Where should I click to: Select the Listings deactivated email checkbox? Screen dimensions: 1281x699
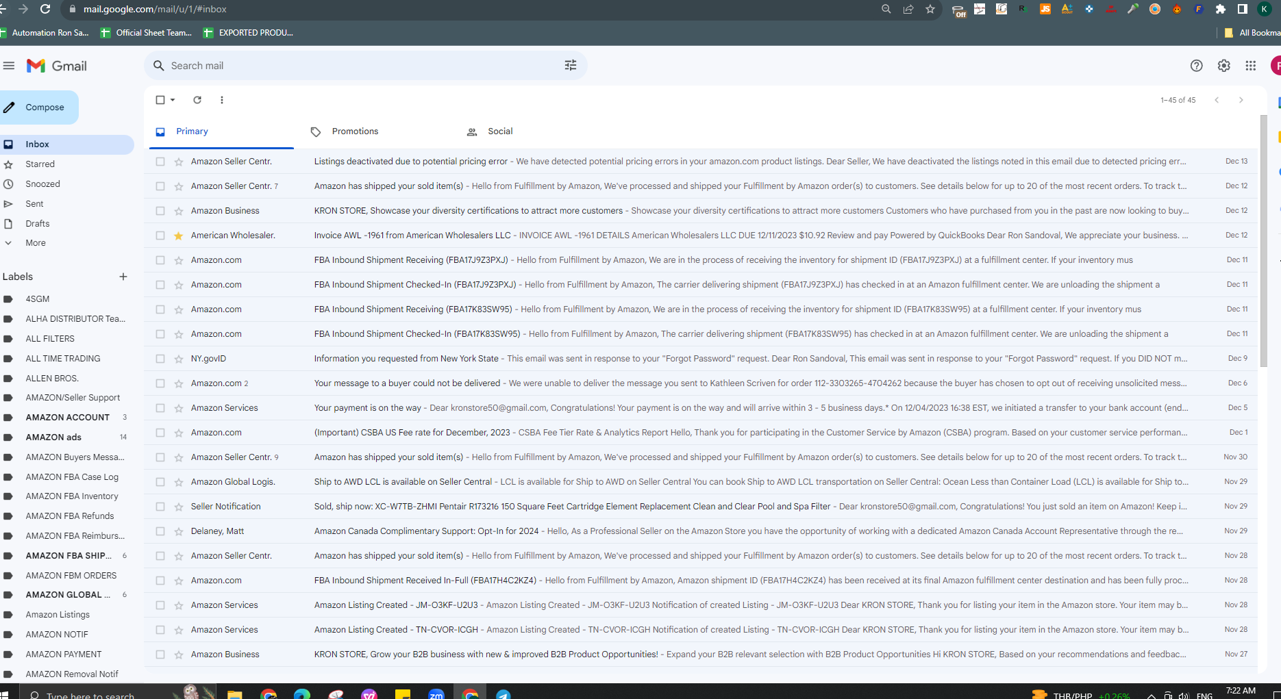(x=160, y=162)
